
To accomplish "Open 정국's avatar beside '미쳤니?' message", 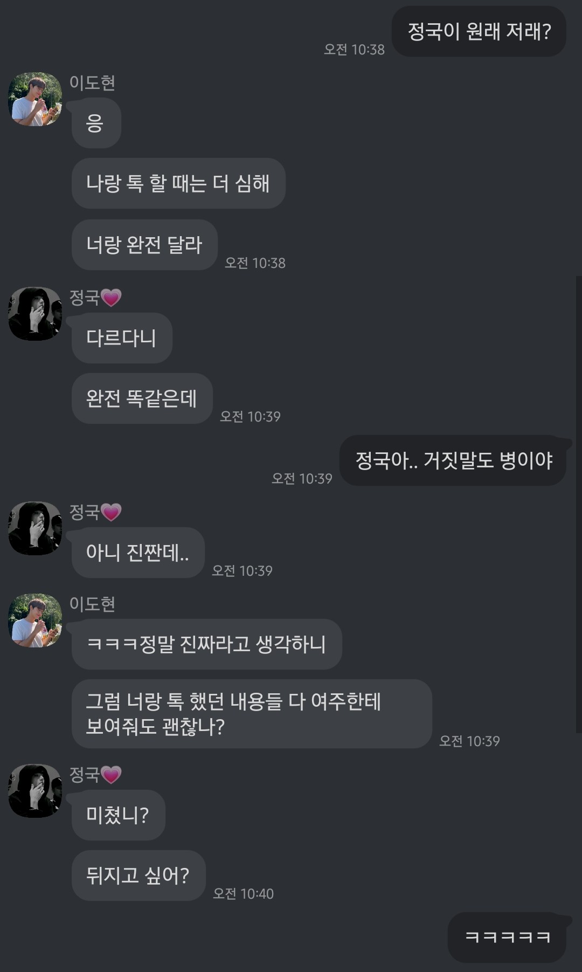I will point(35,791).
